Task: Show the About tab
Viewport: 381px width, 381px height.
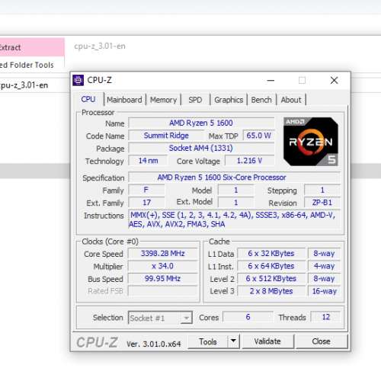Action: [291, 100]
